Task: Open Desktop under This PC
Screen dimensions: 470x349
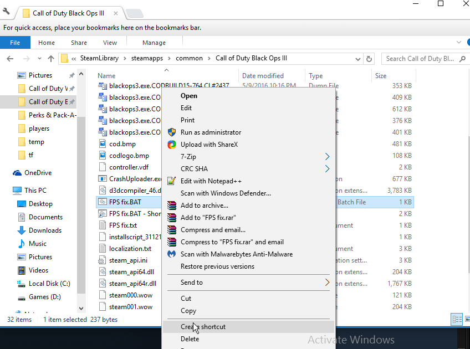Action: click(40, 204)
